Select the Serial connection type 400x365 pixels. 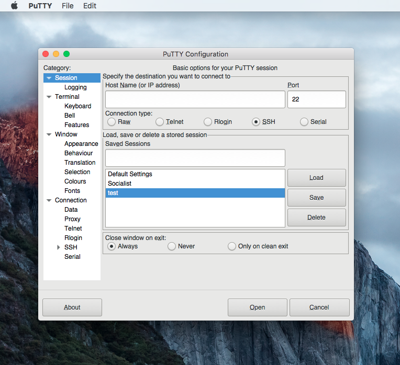pos(304,122)
